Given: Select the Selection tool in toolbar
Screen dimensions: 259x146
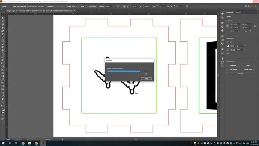Looking at the screenshot, I should click(3, 15).
